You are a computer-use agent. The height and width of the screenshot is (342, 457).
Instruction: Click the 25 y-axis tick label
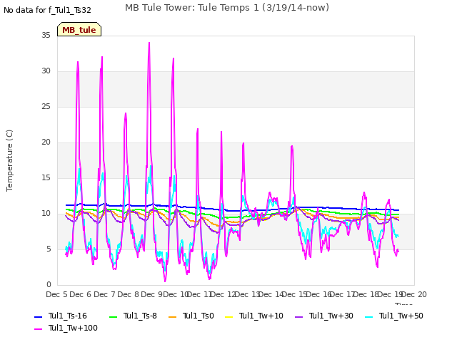(46, 106)
